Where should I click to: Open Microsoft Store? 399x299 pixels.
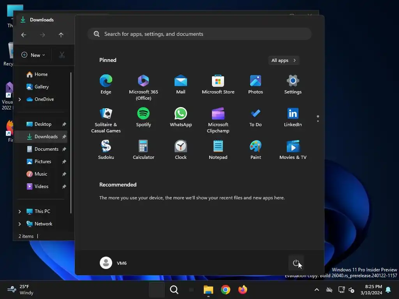click(x=218, y=84)
